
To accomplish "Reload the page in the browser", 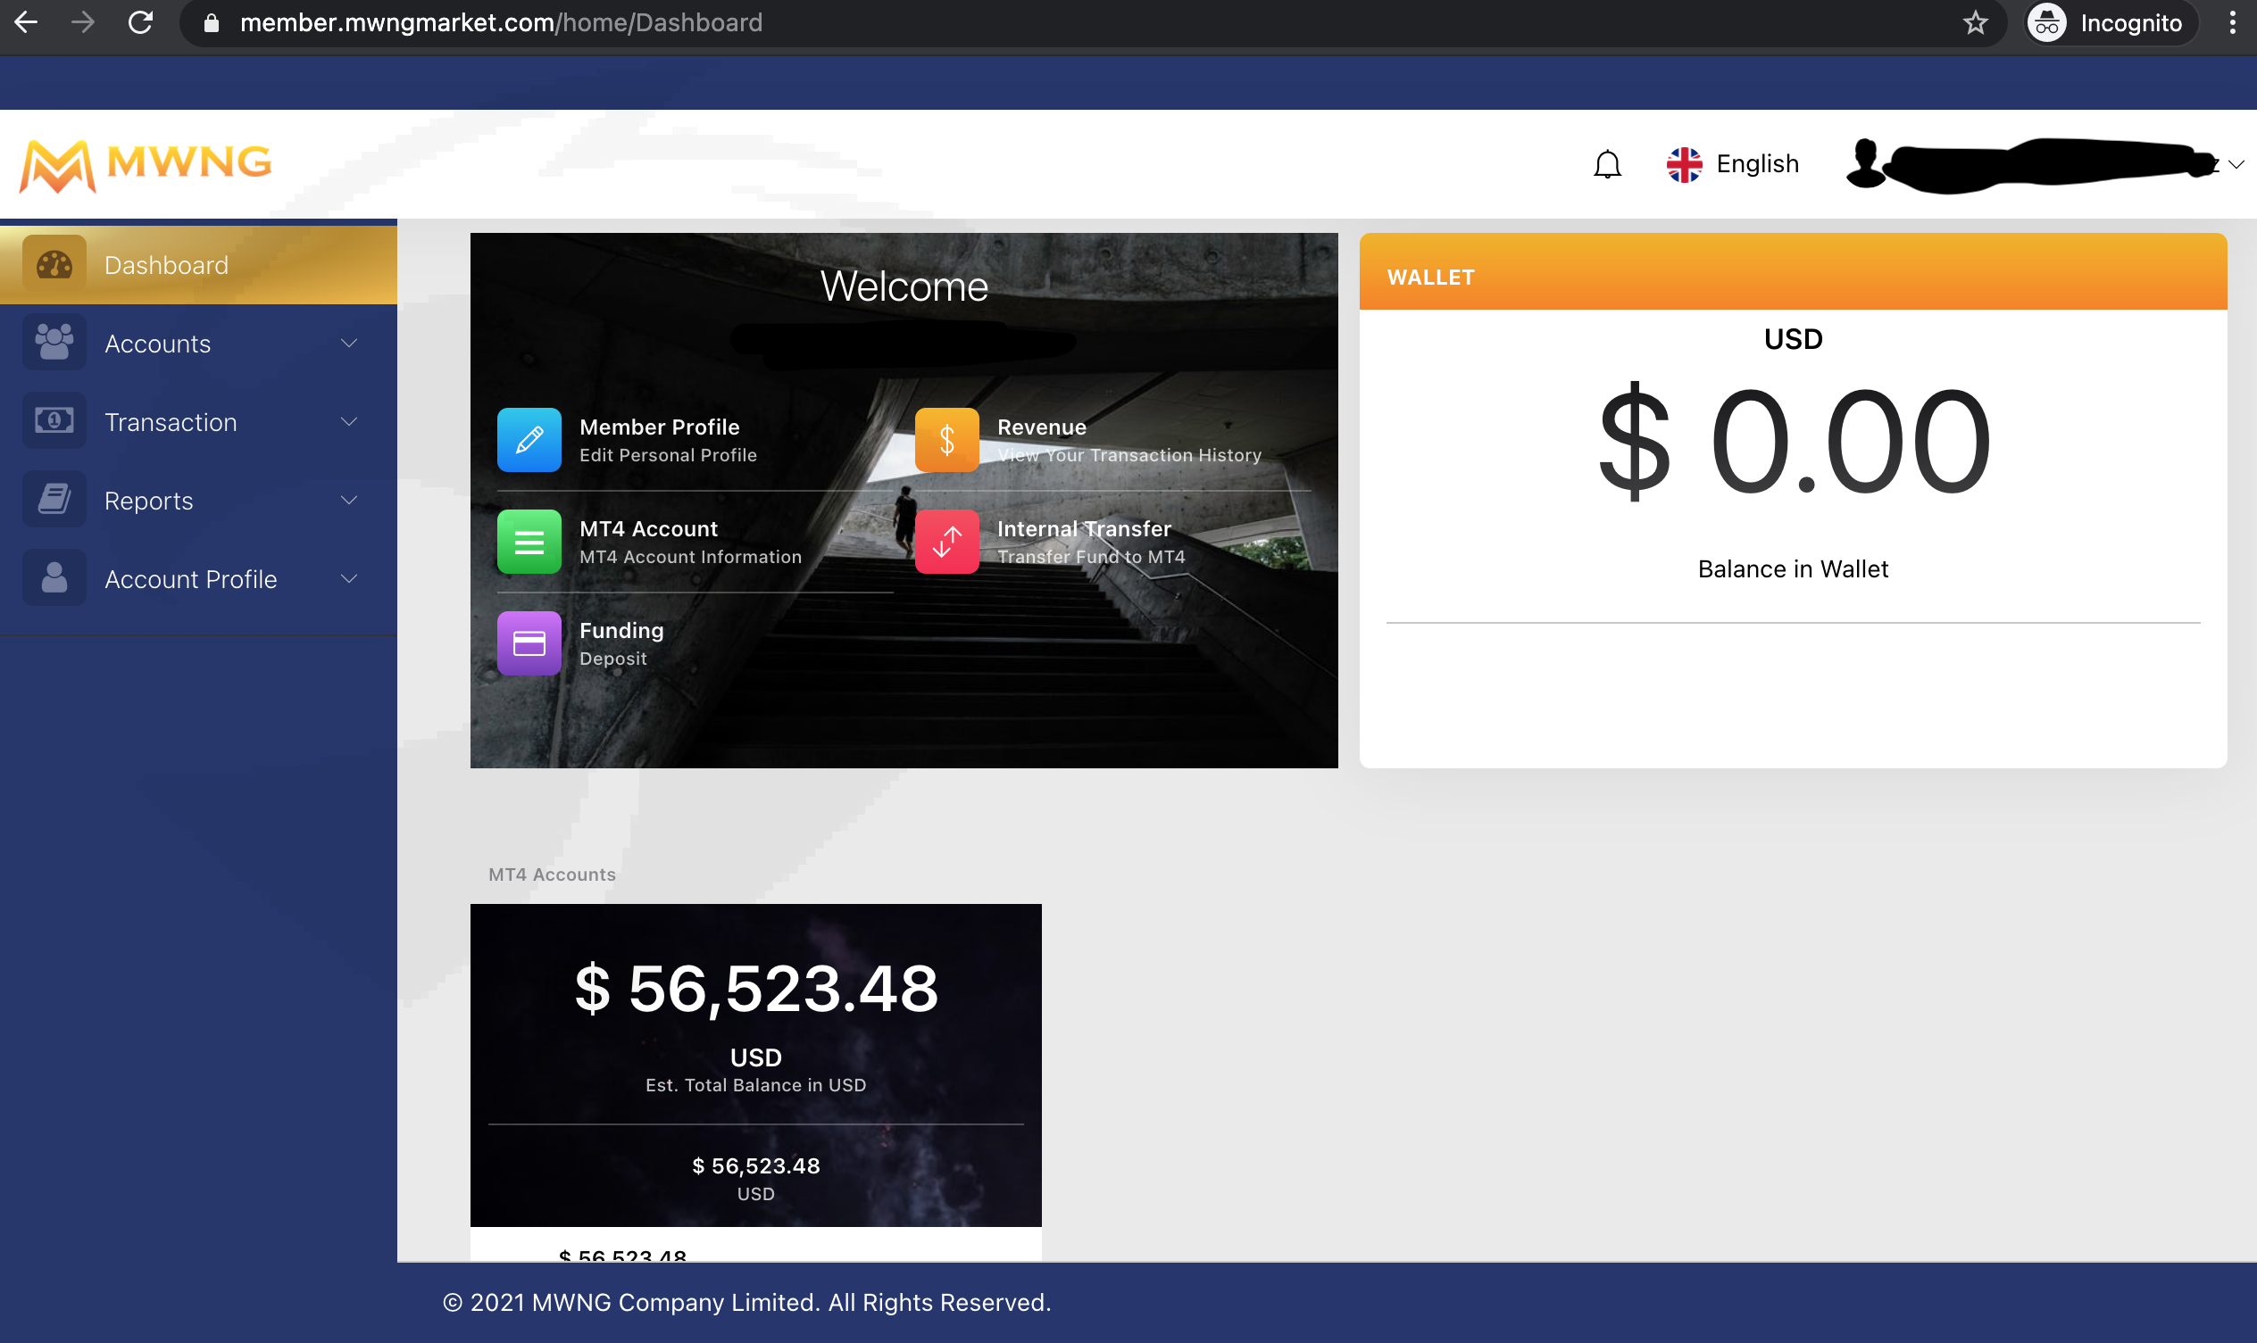I will coord(140,22).
